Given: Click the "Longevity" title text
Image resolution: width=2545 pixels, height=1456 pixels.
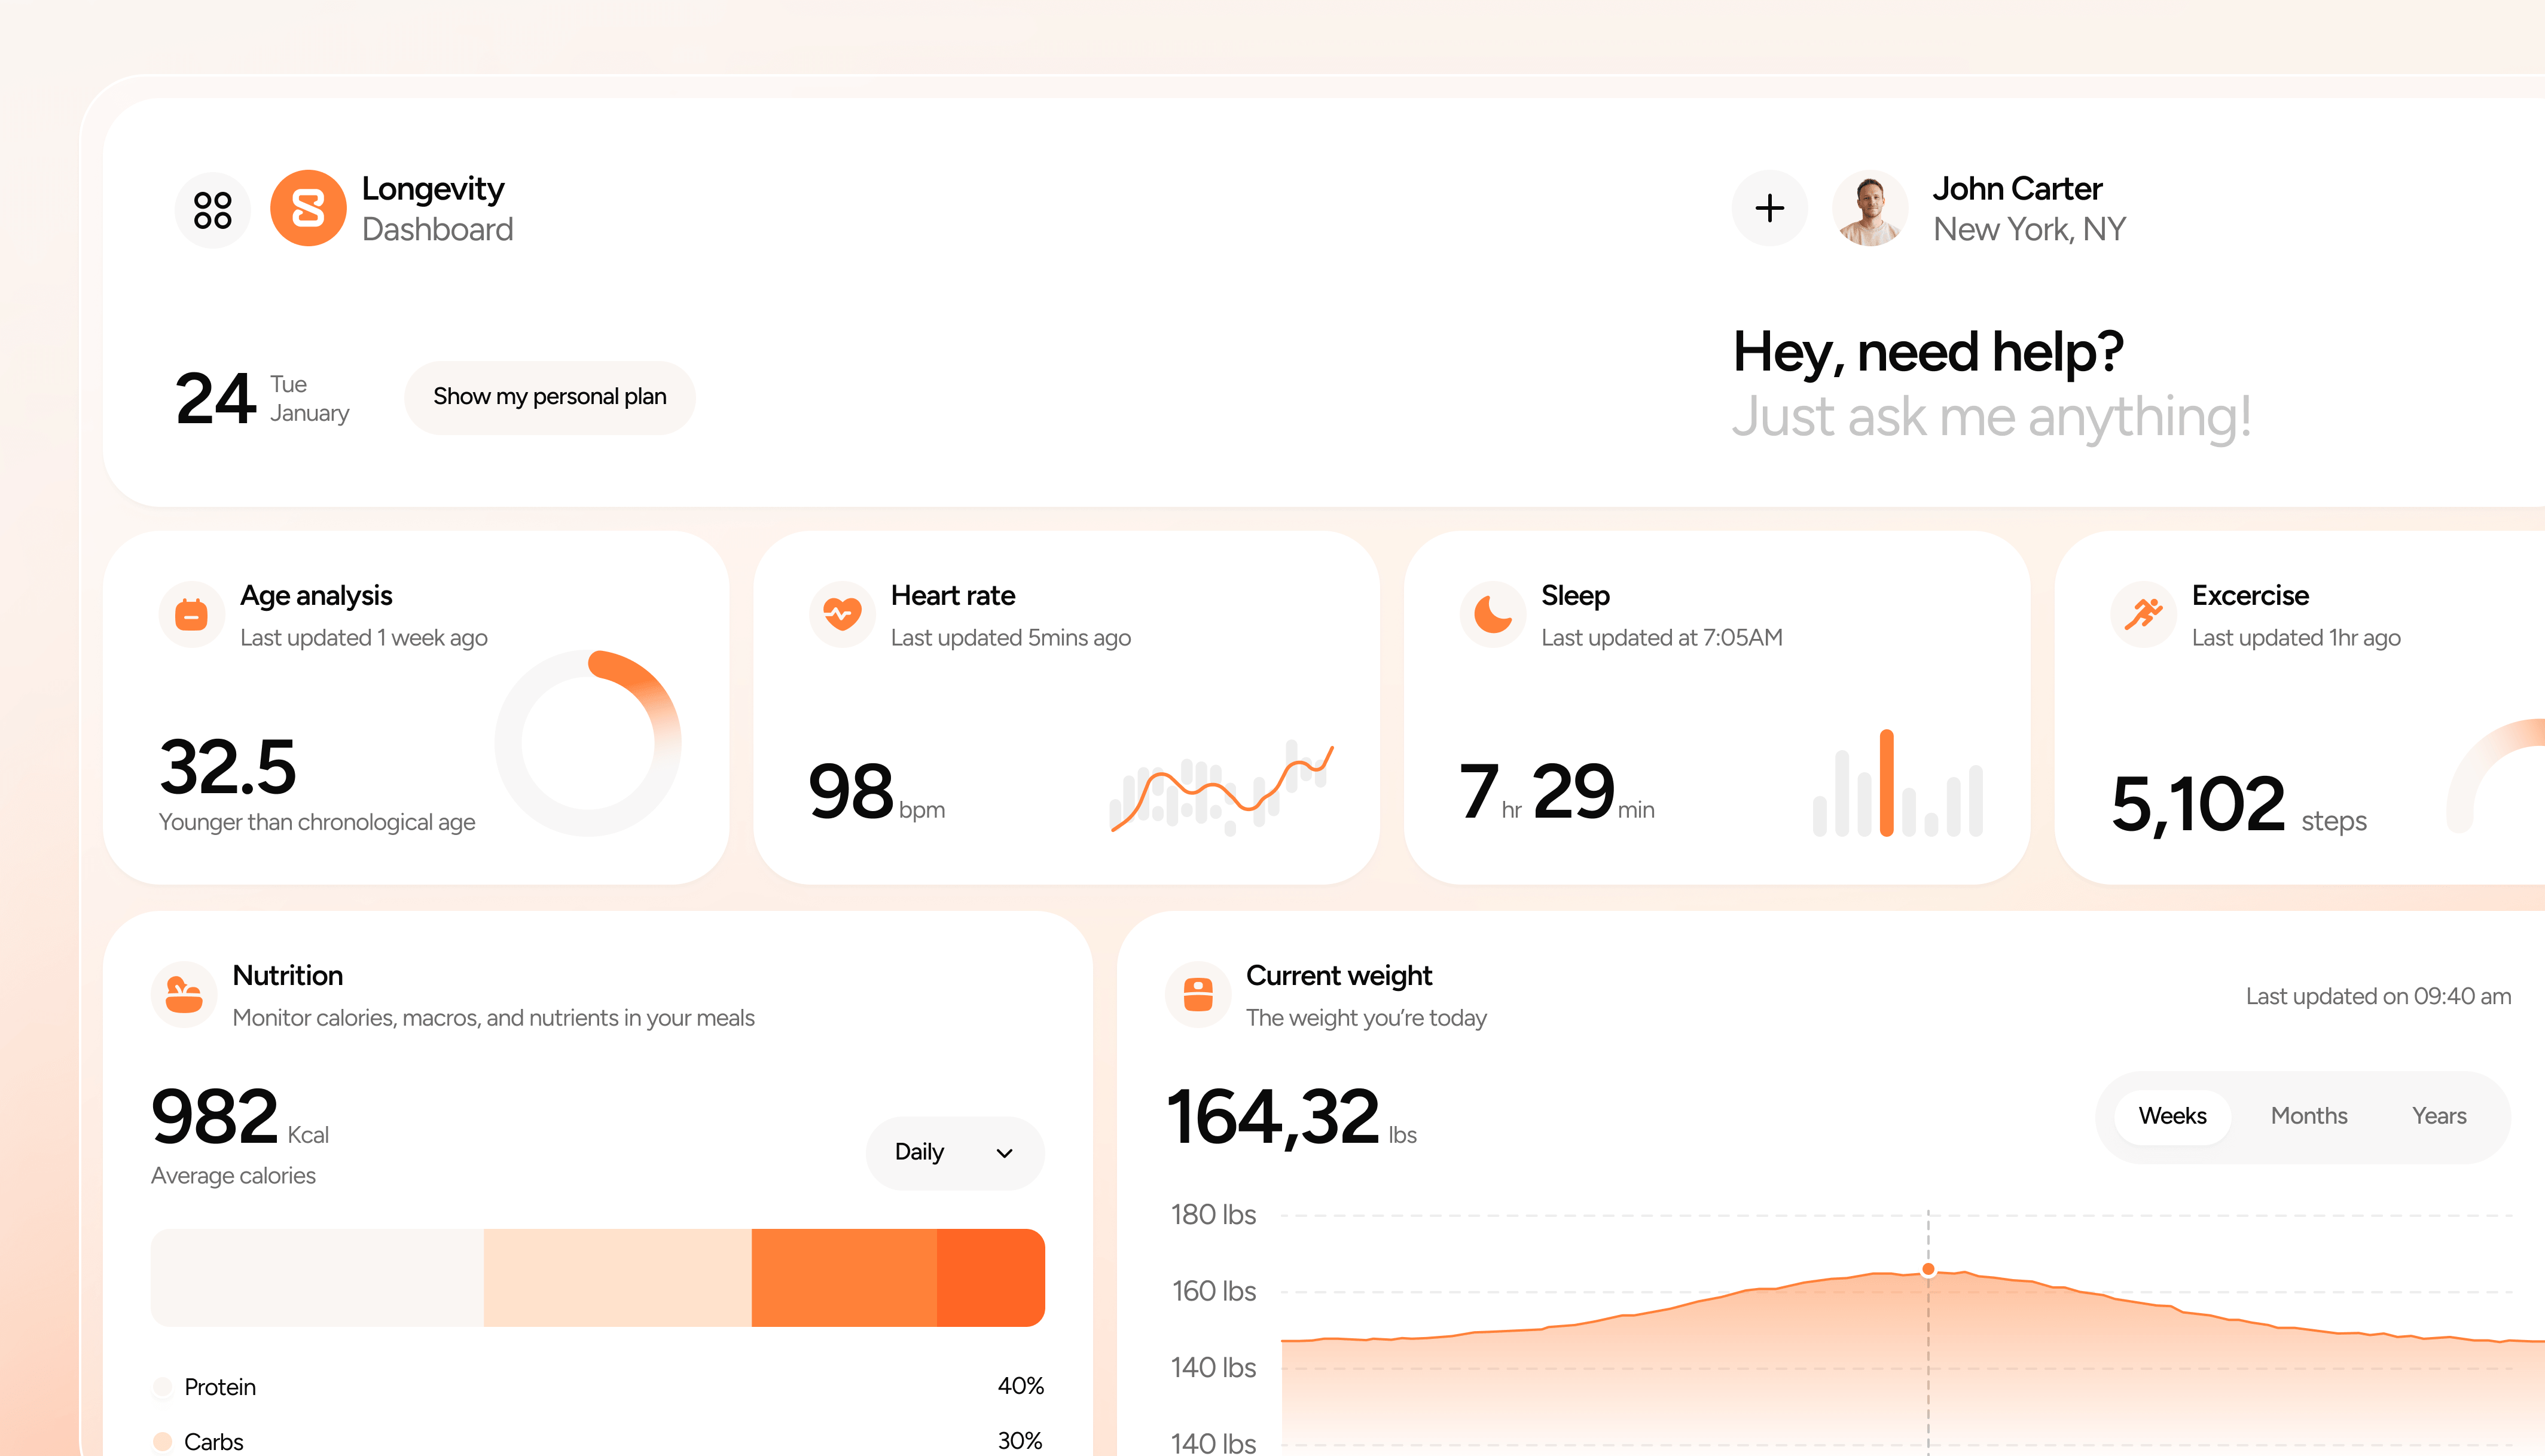Looking at the screenshot, I should point(433,189).
